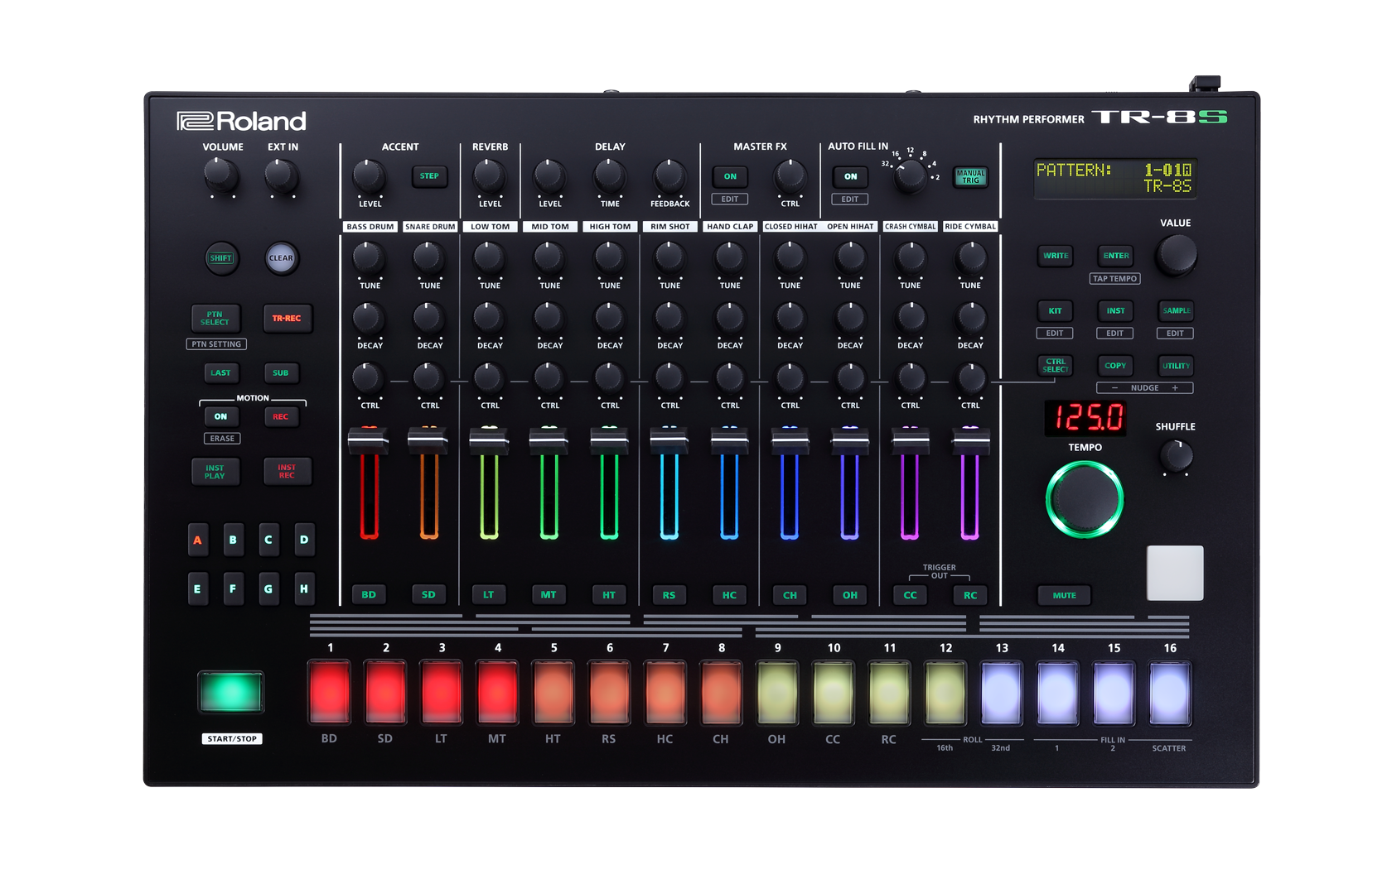Click the magenta ride cymbal fader
Image resolution: width=1392 pixels, height=879 pixels.
[970, 440]
